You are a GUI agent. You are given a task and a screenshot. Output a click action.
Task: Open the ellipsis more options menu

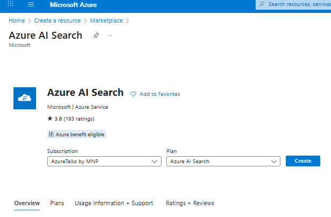coord(110,36)
